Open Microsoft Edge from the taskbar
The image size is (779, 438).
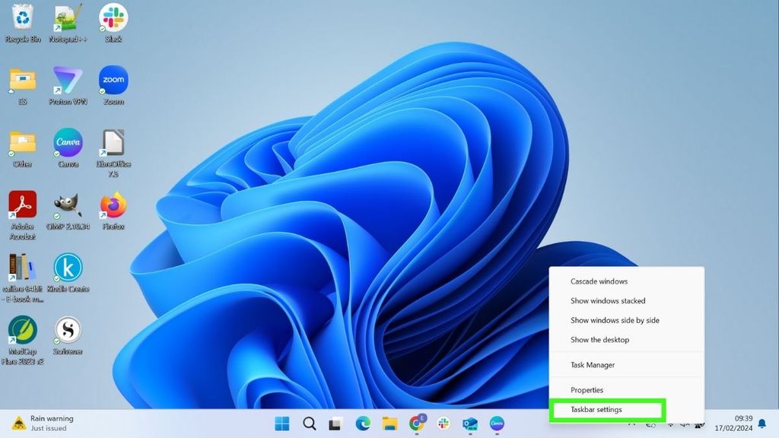tap(363, 424)
